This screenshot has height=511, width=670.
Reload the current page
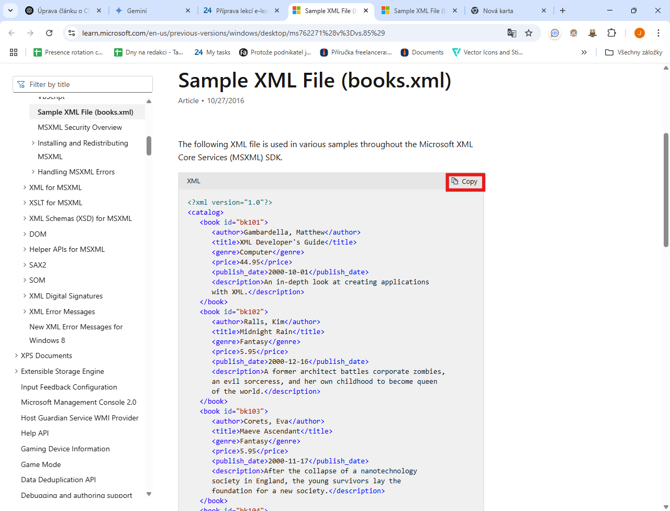[x=49, y=33]
